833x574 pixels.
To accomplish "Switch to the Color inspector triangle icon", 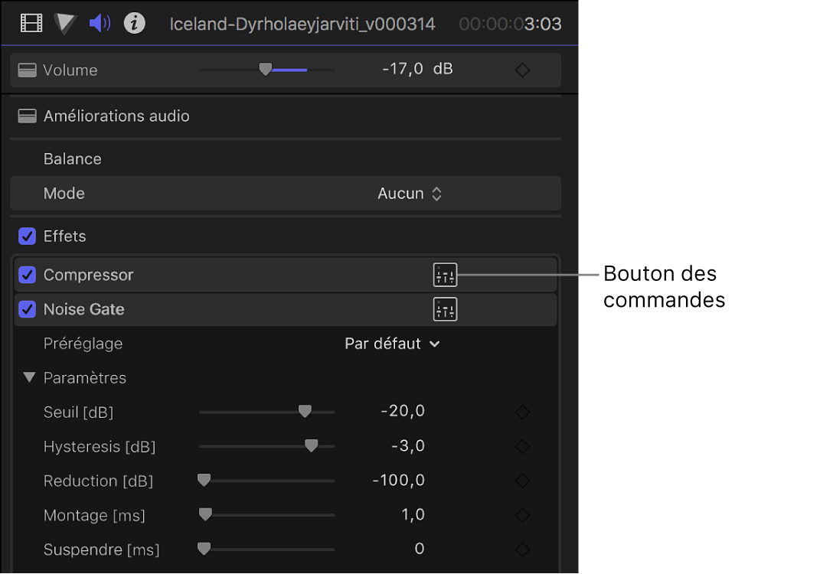I will point(65,24).
